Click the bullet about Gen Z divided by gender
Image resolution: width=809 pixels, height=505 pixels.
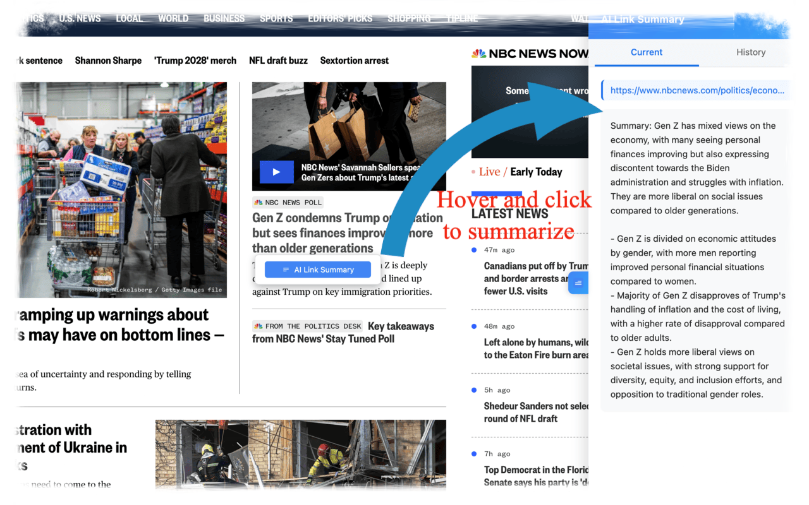click(x=693, y=259)
